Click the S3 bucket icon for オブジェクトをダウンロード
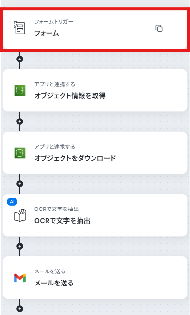190x315 pixels. (20, 153)
